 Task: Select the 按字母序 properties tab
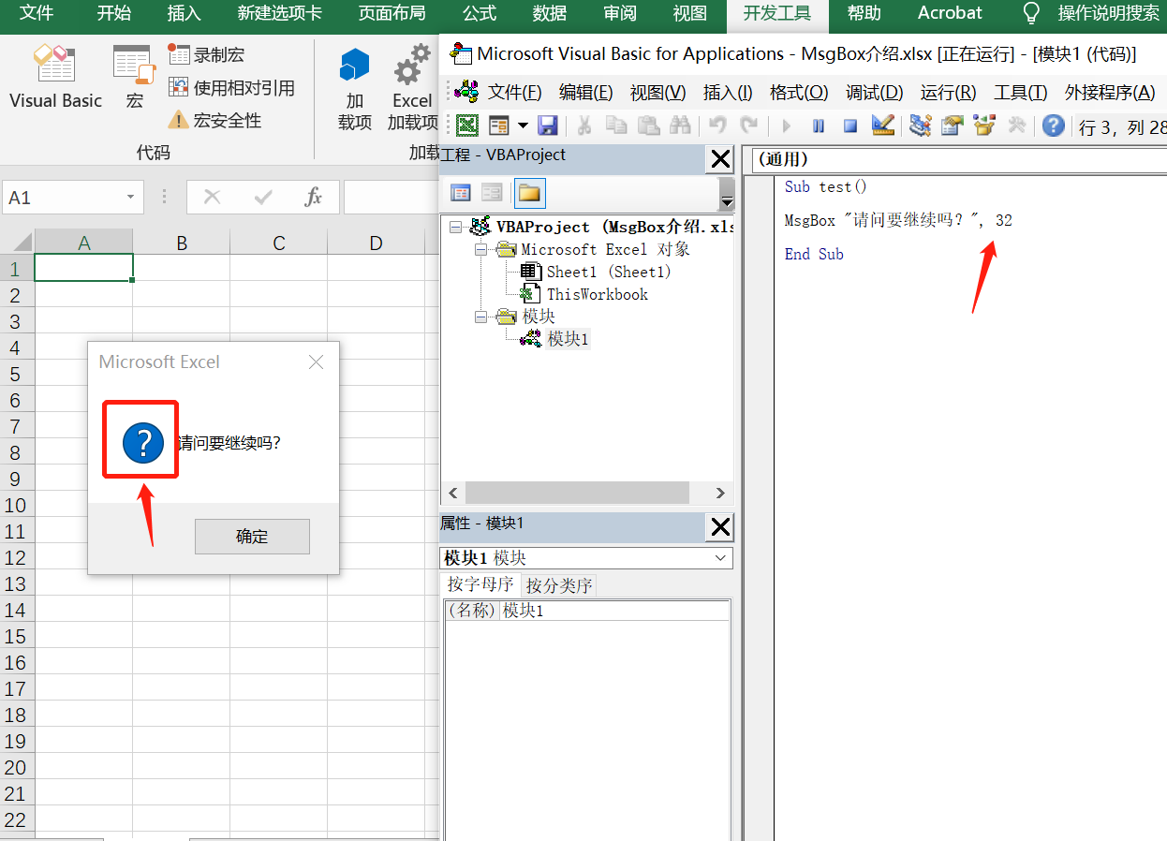point(480,584)
